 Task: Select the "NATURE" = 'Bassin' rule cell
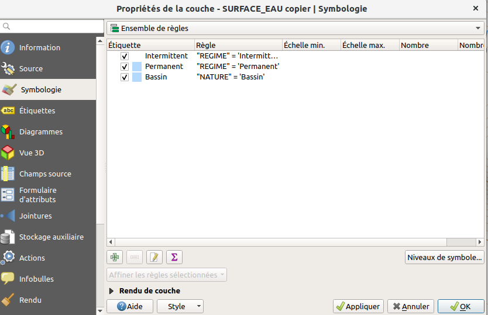(x=231, y=77)
